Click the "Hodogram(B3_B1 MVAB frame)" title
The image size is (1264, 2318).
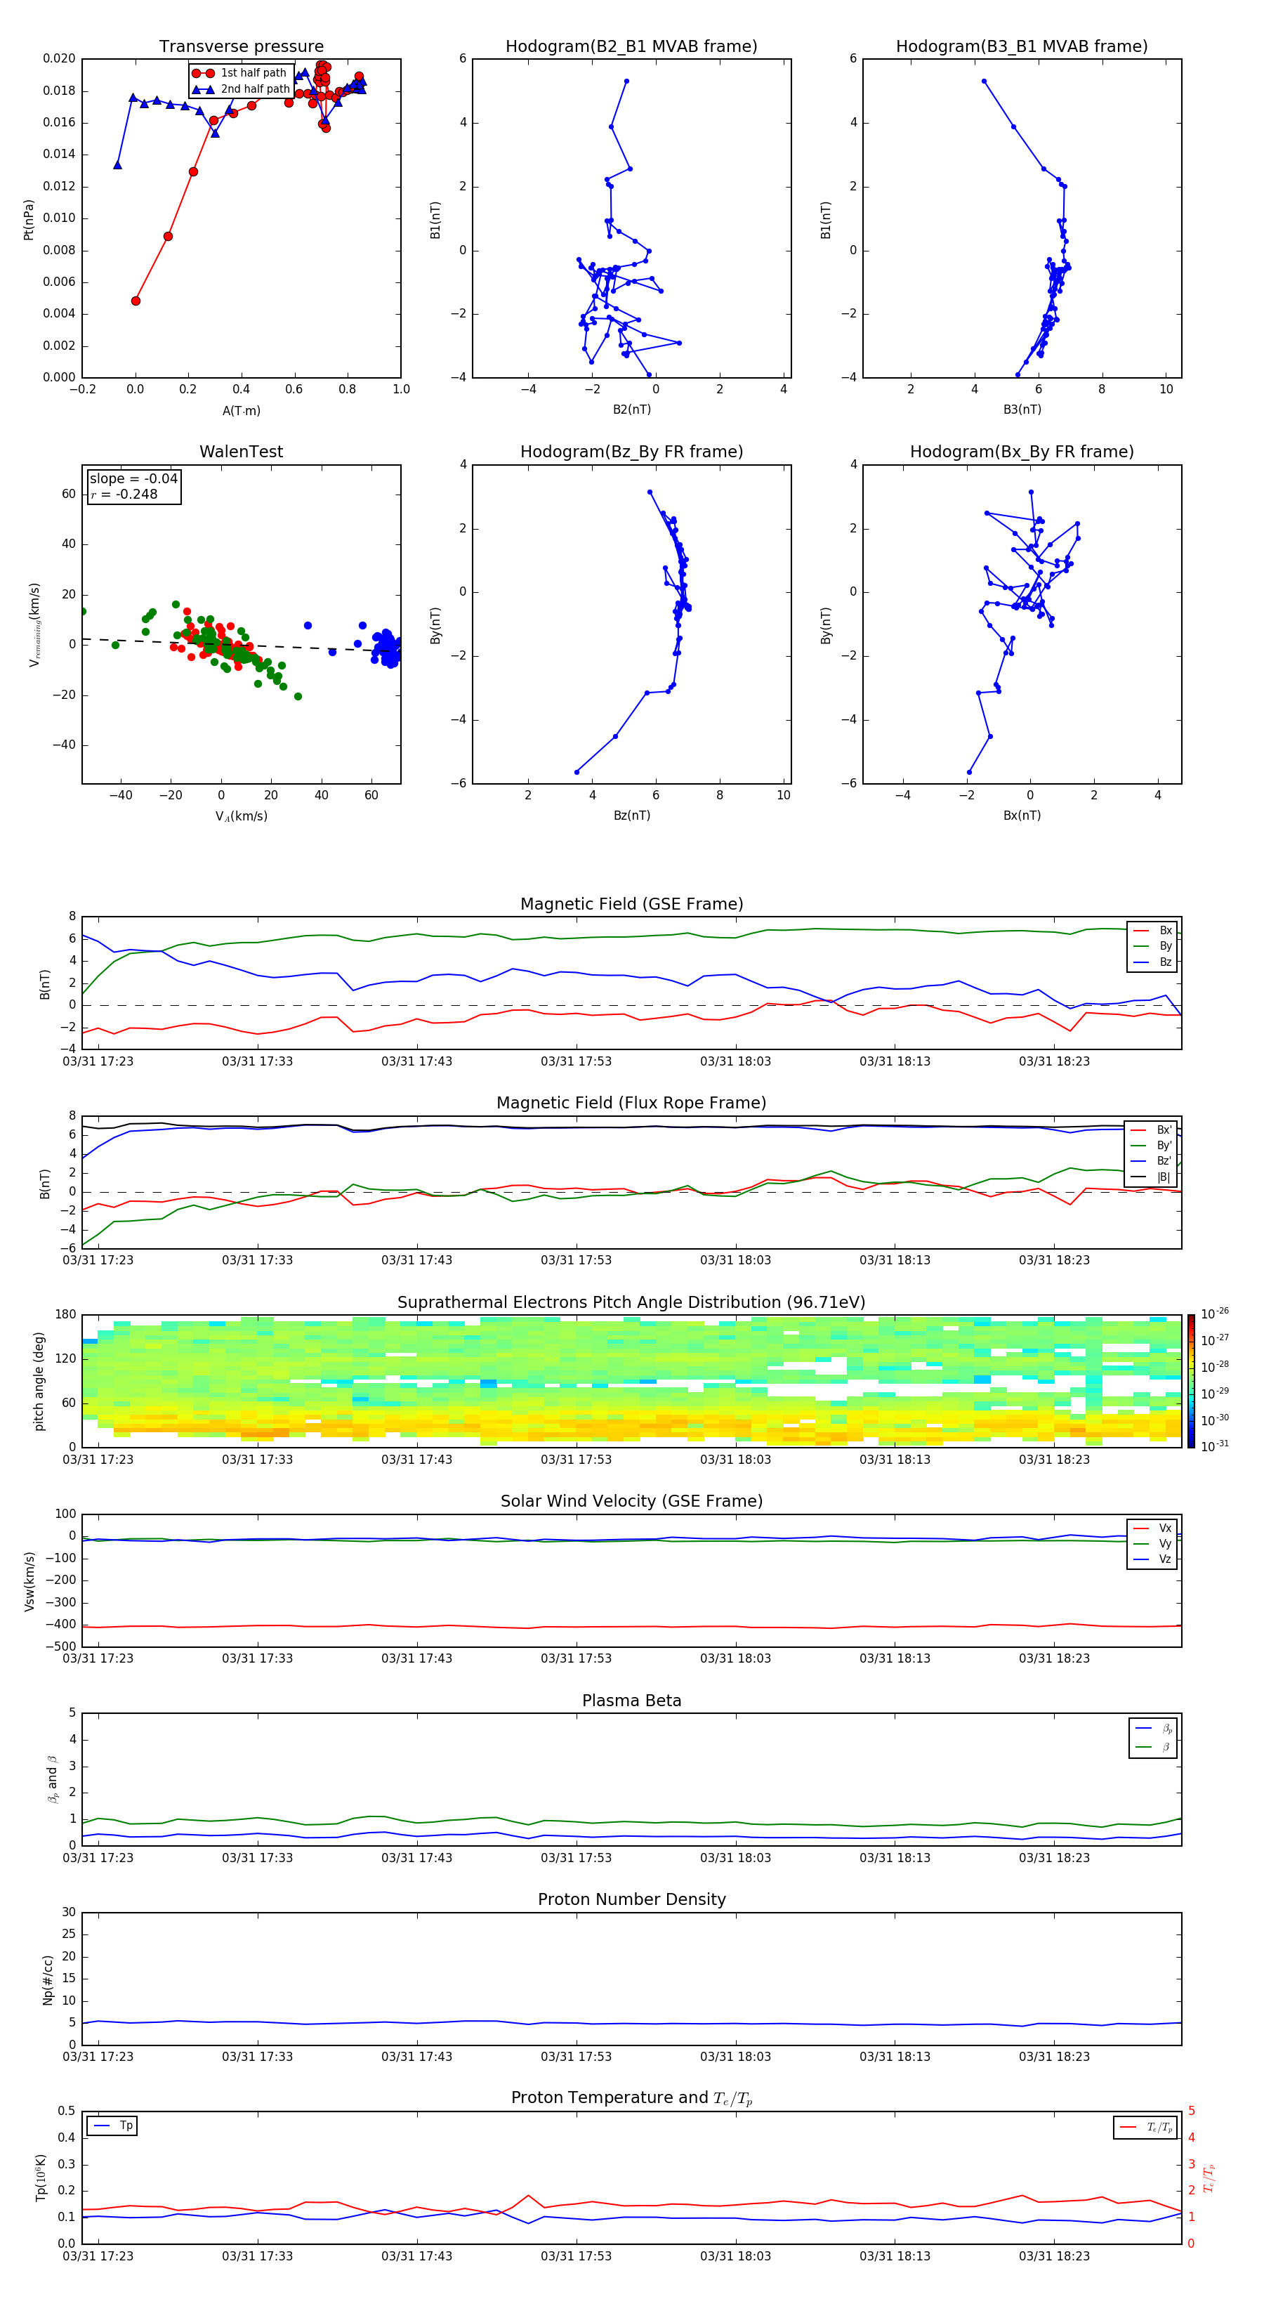click(1022, 47)
